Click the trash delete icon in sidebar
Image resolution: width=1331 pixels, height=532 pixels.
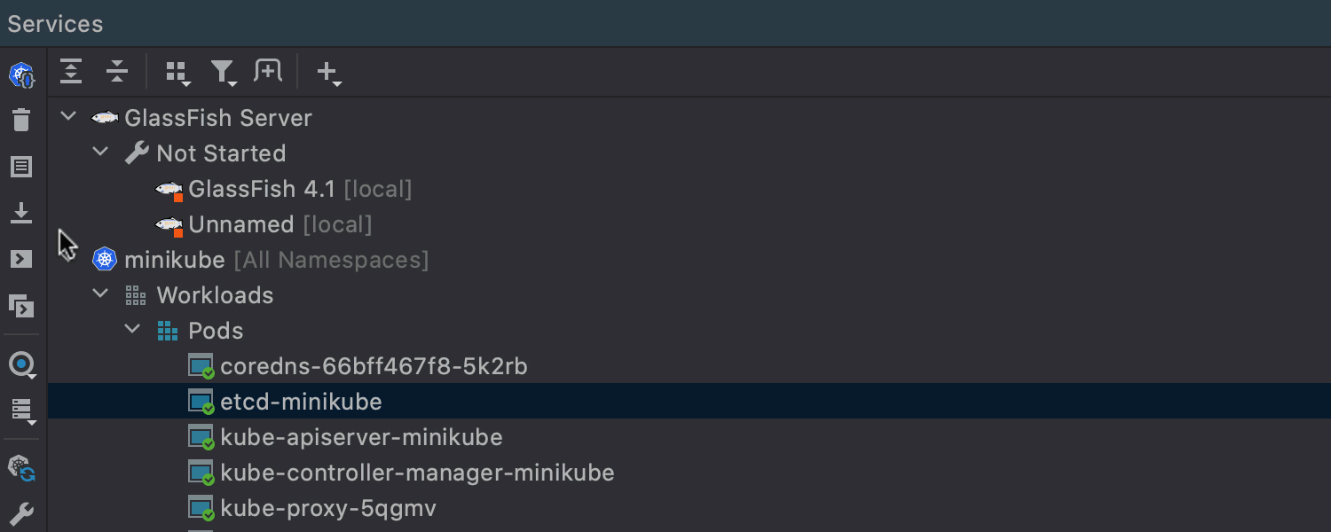pyautogui.click(x=21, y=120)
